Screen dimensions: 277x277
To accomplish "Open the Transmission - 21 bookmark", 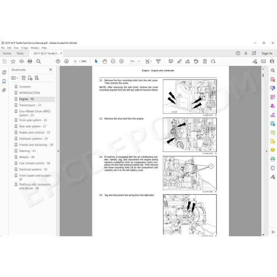I will [30, 105].
